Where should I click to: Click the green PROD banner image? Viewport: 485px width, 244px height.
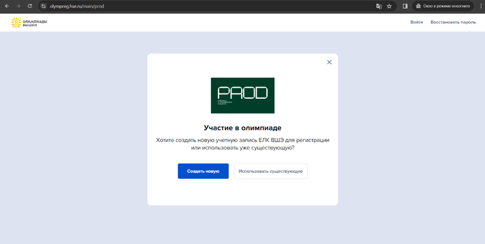(x=242, y=96)
